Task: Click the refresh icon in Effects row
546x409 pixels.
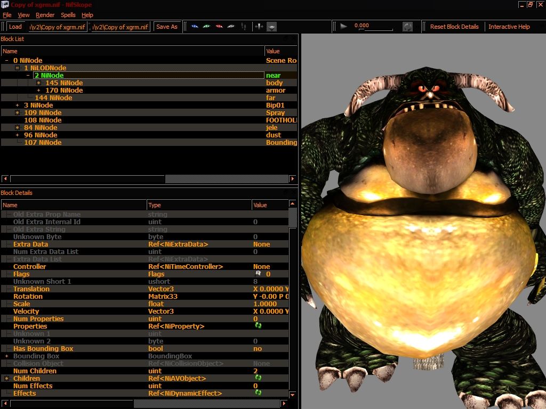Action: (x=258, y=392)
